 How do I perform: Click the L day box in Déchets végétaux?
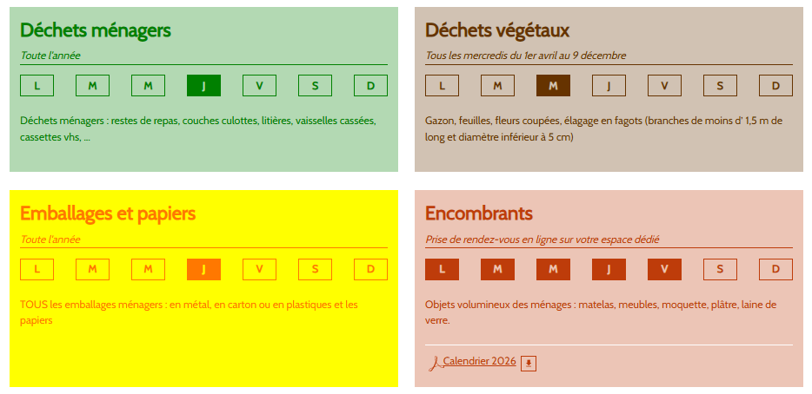(x=442, y=86)
